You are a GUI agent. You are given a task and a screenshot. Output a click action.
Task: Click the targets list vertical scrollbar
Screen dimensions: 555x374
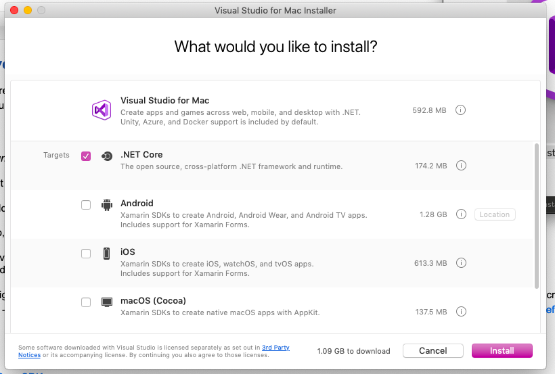coord(537,215)
